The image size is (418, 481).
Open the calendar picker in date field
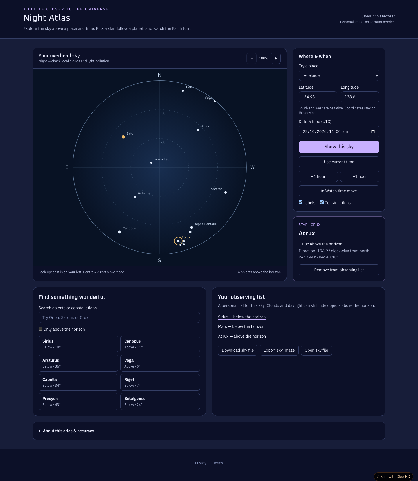click(x=373, y=131)
